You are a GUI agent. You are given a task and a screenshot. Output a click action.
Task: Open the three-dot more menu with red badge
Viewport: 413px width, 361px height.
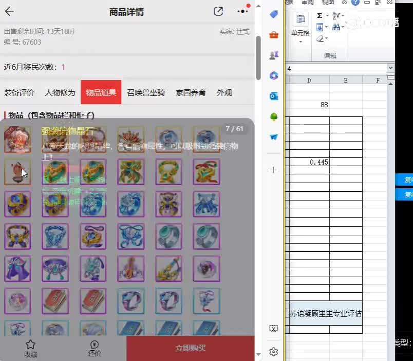pyautogui.click(x=243, y=11)
